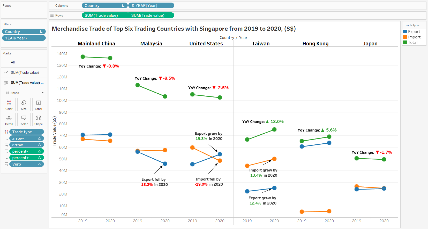Image resolution: width=428 pixels, height=229 pixels.
Task: Click sort icon on Country column pill
Action: click(123, 5)
